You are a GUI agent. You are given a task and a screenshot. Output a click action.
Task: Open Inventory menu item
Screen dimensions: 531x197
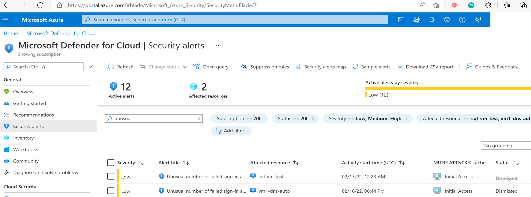click(23, 138)
